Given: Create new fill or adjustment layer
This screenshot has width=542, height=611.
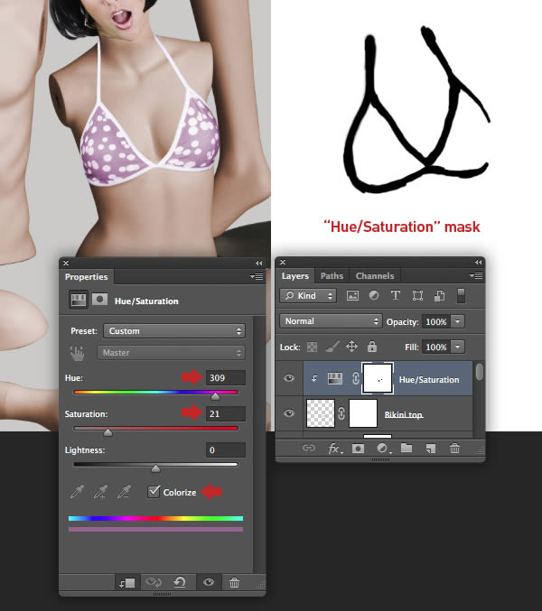Looking at the screenshot, I should click(x=383, y=449).
